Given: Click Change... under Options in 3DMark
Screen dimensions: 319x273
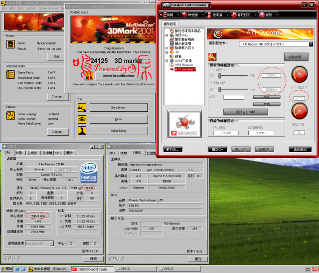Looking at the screenshot, I should click(x=58, y=132).
